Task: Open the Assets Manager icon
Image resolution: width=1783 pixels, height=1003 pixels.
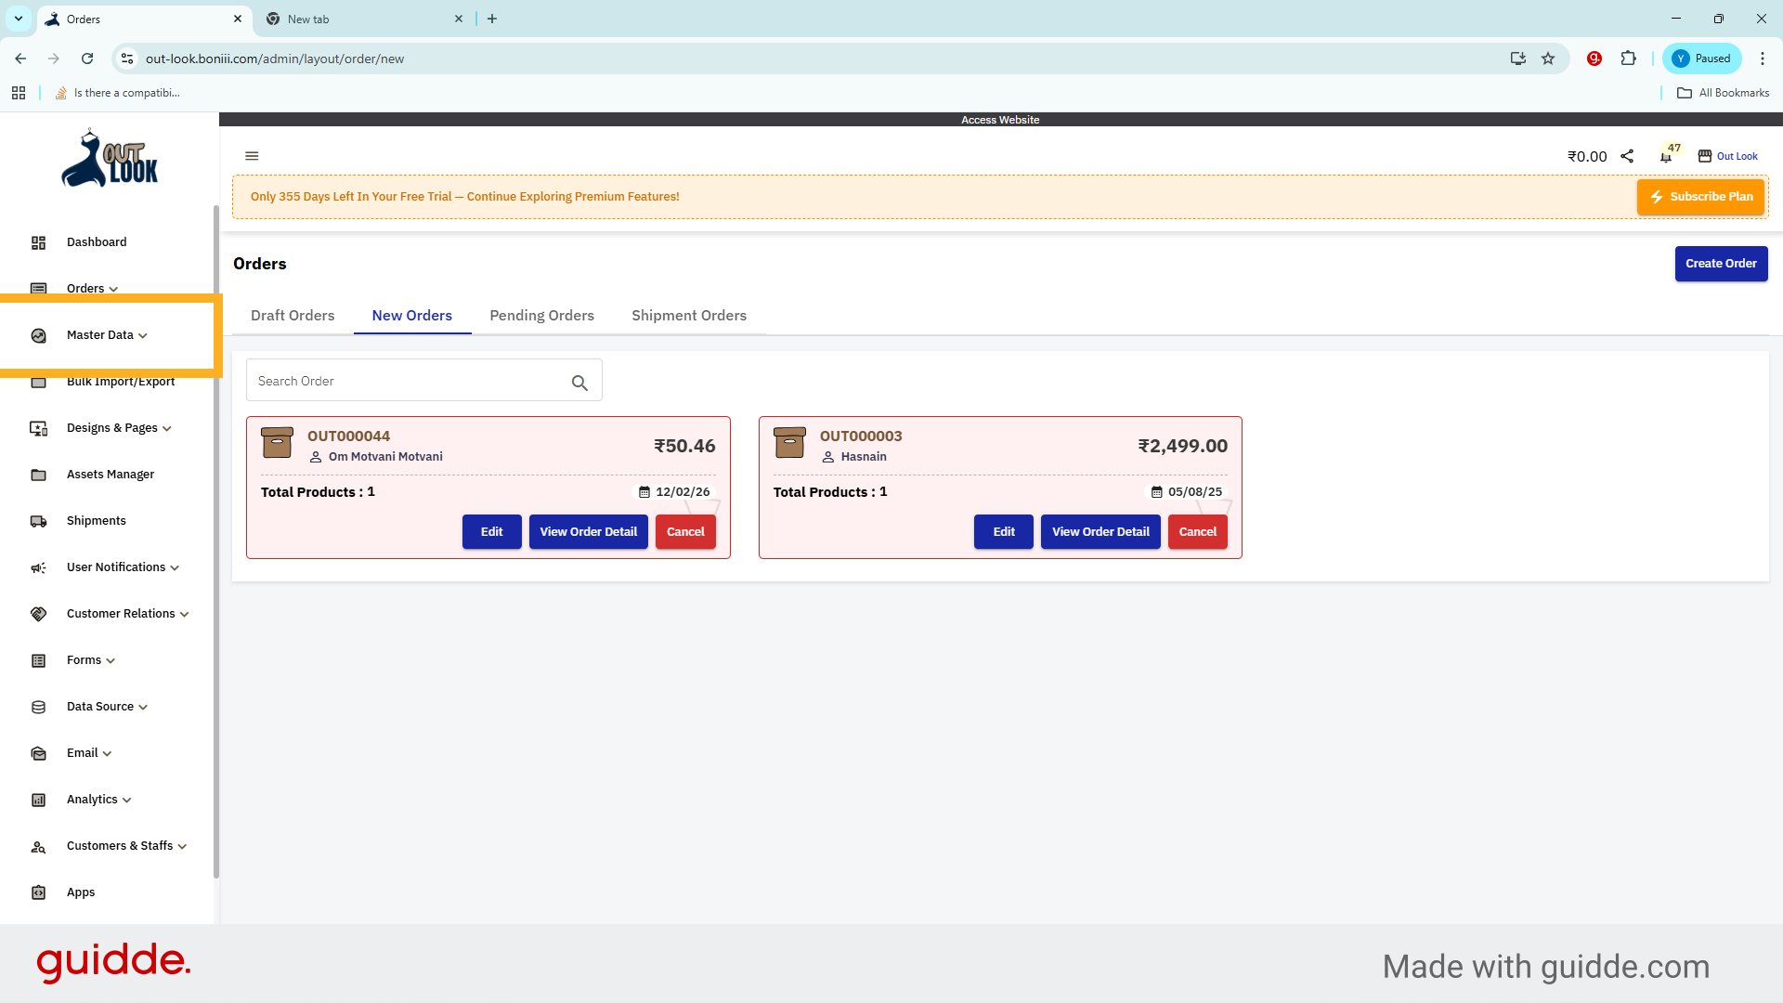Action: (x=38, y=475)
